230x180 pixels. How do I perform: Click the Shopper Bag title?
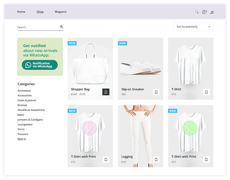[x=80, y=89]
